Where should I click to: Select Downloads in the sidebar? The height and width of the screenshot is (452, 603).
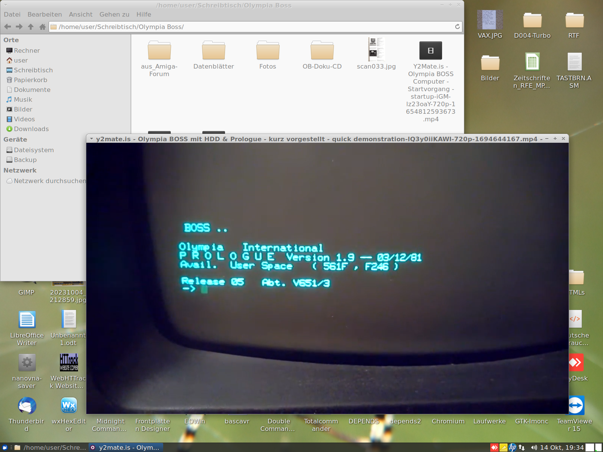pyautogui.click(x=28, y=129)
